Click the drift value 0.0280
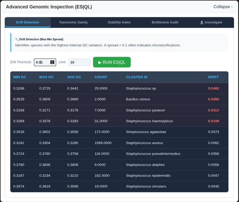Screen dimensions: 239x202 click(214, 99)
